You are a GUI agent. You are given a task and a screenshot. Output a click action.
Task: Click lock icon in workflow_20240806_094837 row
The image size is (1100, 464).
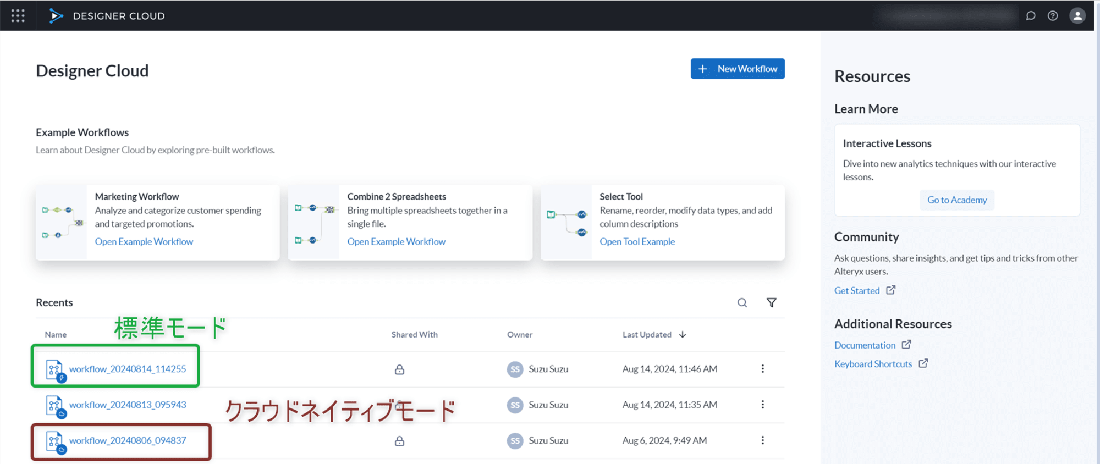[399, 441]
